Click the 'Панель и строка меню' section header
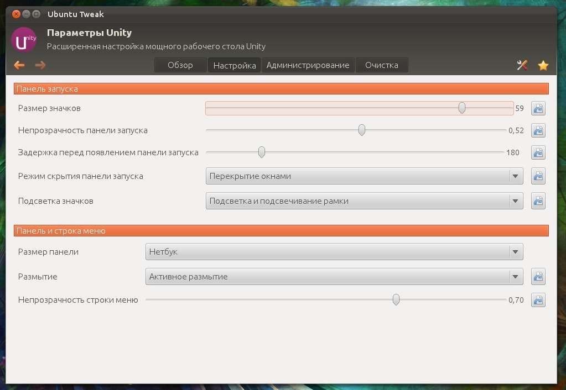 281,231
